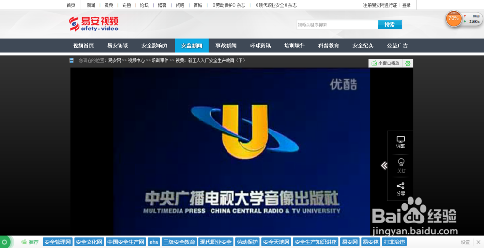
Task: Open the 视频首页 nav tab
Action: tap(83, 45)
